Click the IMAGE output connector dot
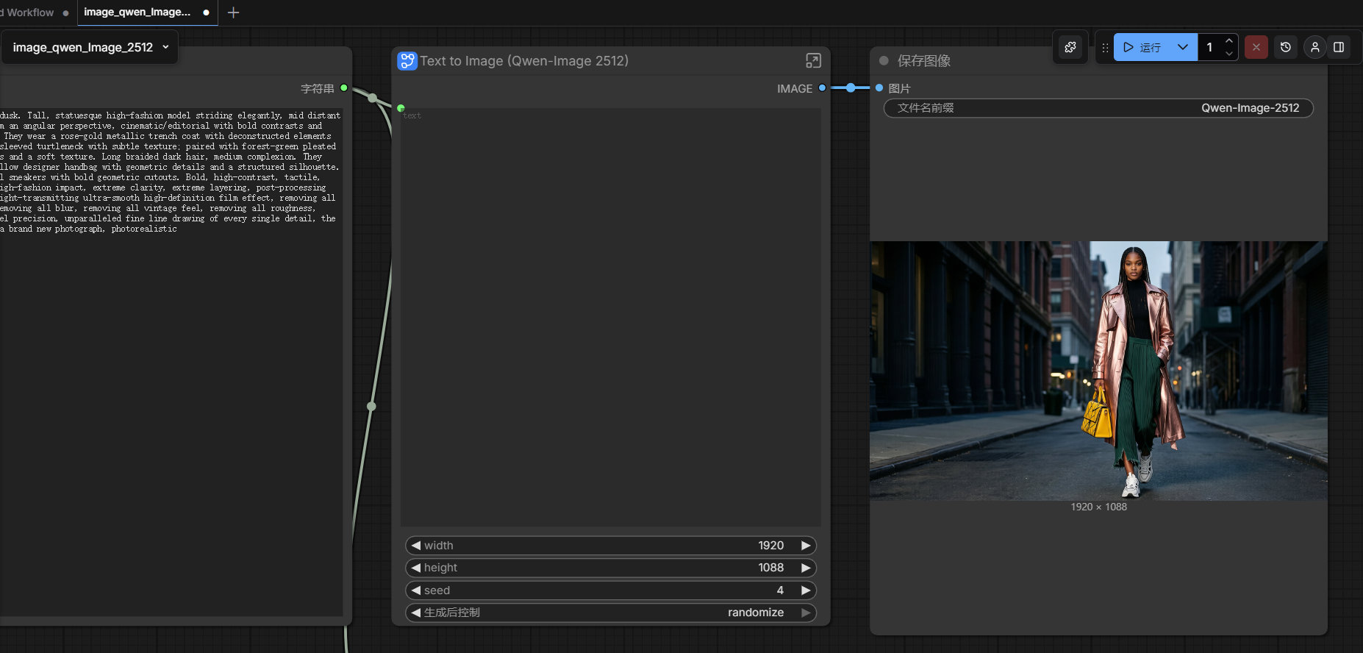The height and width of the screenshot is (653, 1363). coord(822,88)
